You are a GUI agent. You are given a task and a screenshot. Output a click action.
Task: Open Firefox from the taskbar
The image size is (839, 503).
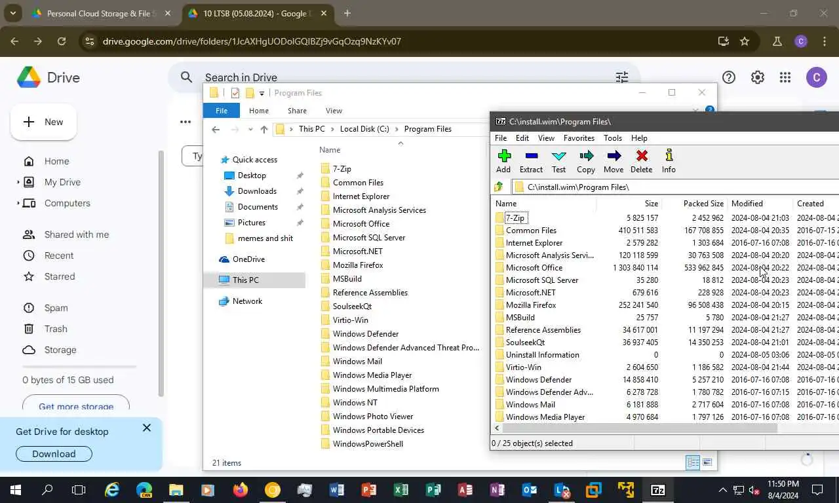(x=241, y=489)
